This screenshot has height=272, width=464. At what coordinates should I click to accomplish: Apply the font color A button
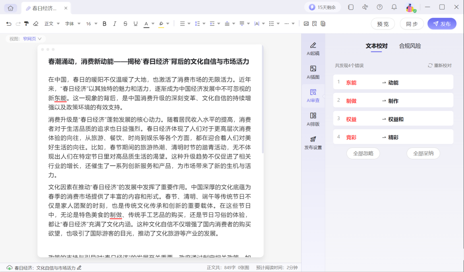click(146, 24)
